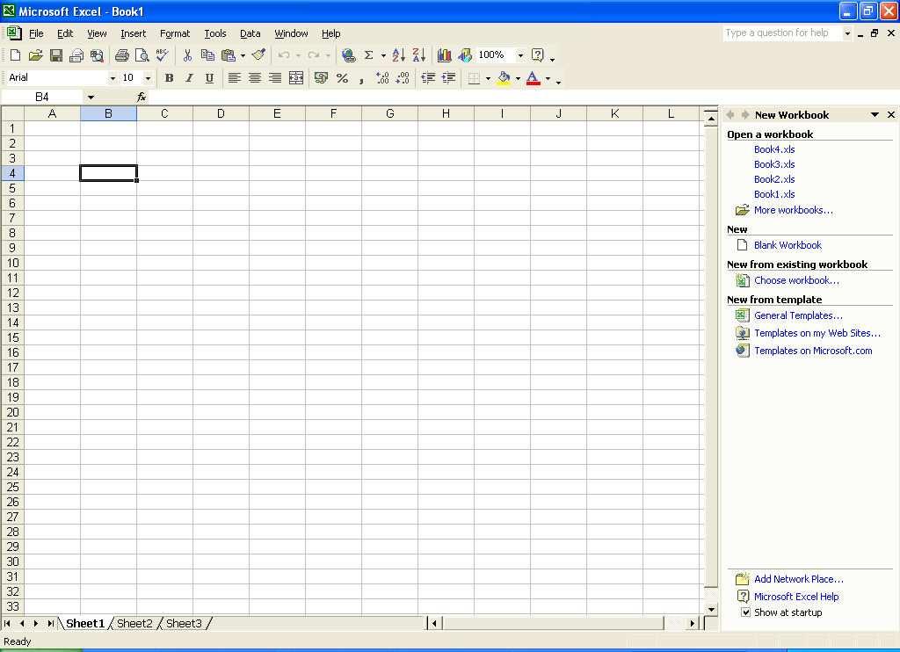Sort ascending with the A-Z icon
Screen dimensions: 900x652
click(x=399, y=55)
